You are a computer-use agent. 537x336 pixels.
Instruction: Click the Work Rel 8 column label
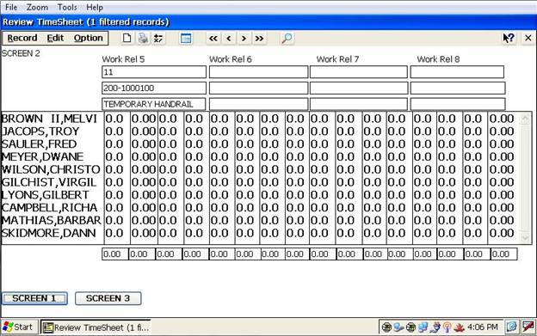coord(438,59)
